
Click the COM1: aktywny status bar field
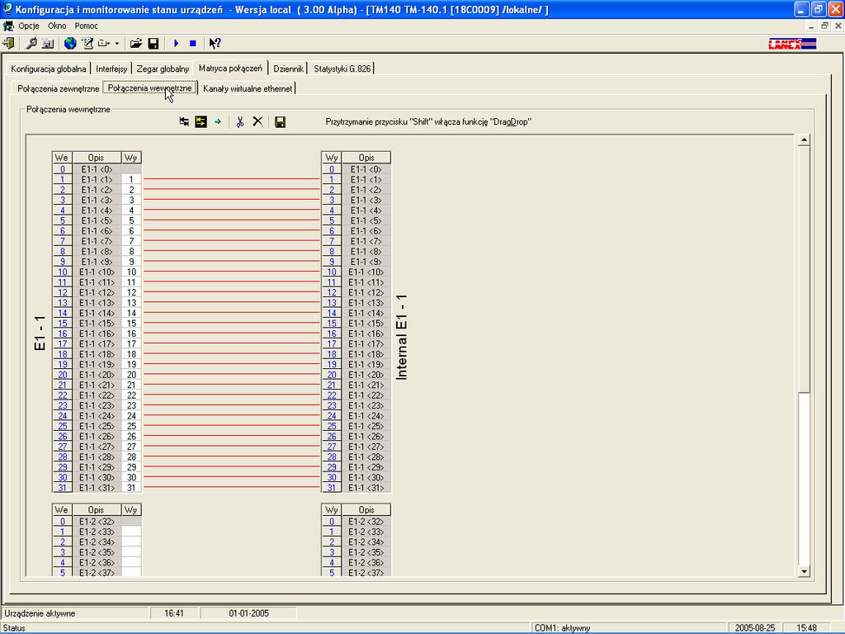pos(628,628)
